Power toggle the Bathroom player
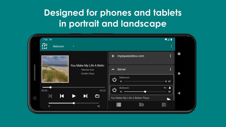Screen dimensions: 226x127 pyautogui.click(x=115, y=80)
